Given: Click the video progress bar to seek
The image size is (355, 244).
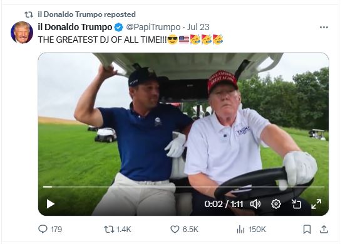Looking at the screenshot, I should [183, 187].
